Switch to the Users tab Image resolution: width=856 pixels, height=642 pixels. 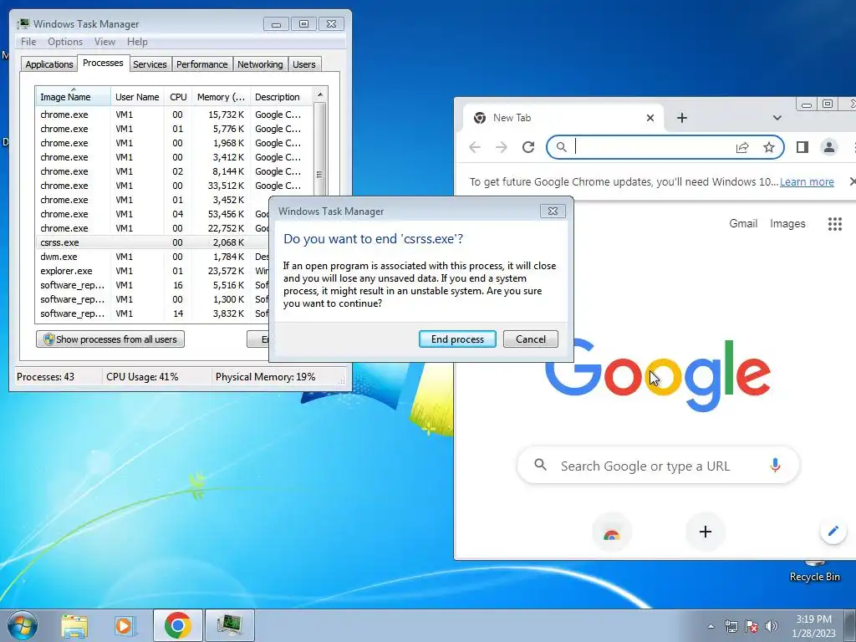click(304, 64)
